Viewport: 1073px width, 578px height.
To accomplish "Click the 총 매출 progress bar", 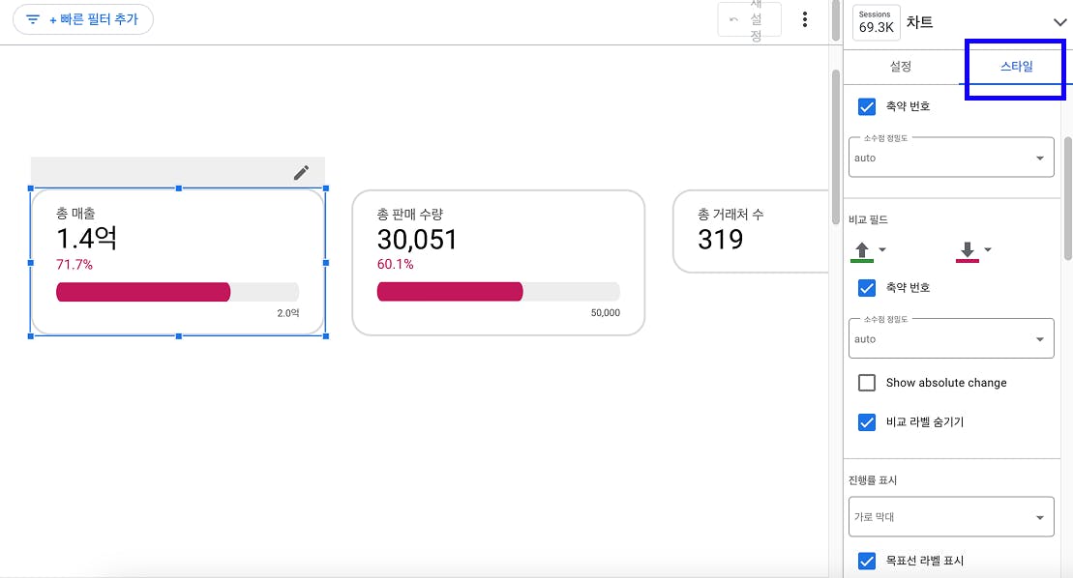I will (177, 292).
